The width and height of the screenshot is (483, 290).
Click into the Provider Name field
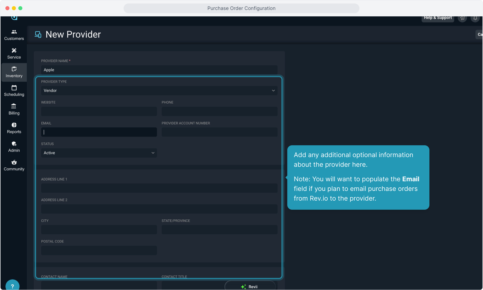pyautogui.click(x=159, y=70)
